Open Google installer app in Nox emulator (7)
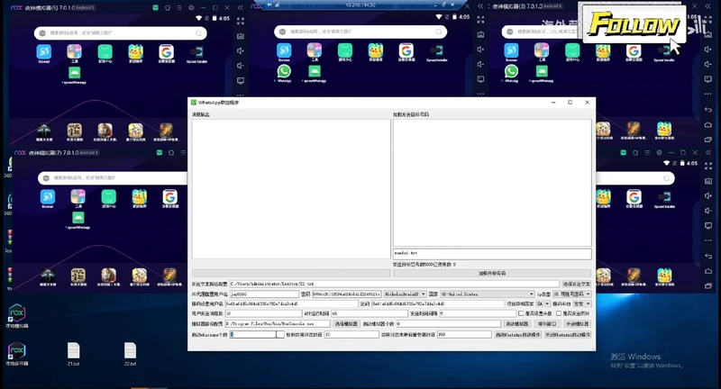This screenshot has width=721, height=389. 169,197
